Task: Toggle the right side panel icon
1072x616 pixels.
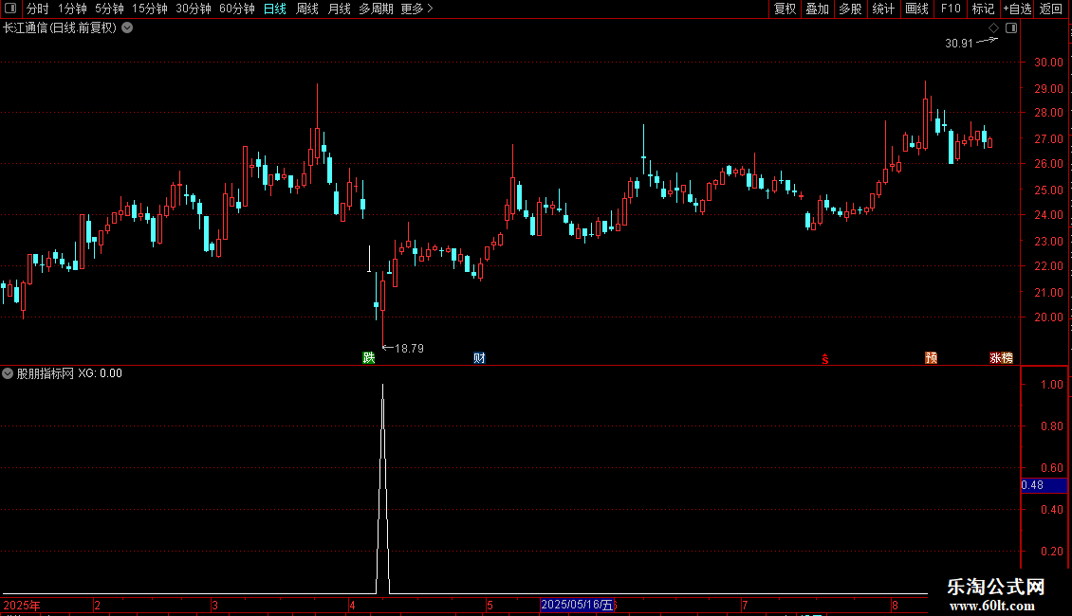Action: point(1011,28)
